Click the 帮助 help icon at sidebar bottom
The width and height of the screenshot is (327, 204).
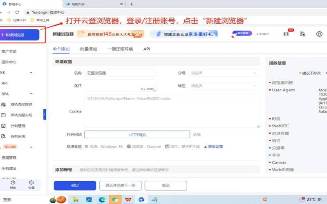[x=13, y=185]
